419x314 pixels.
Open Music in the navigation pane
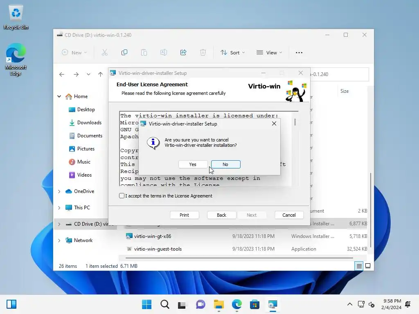(83, 162)
